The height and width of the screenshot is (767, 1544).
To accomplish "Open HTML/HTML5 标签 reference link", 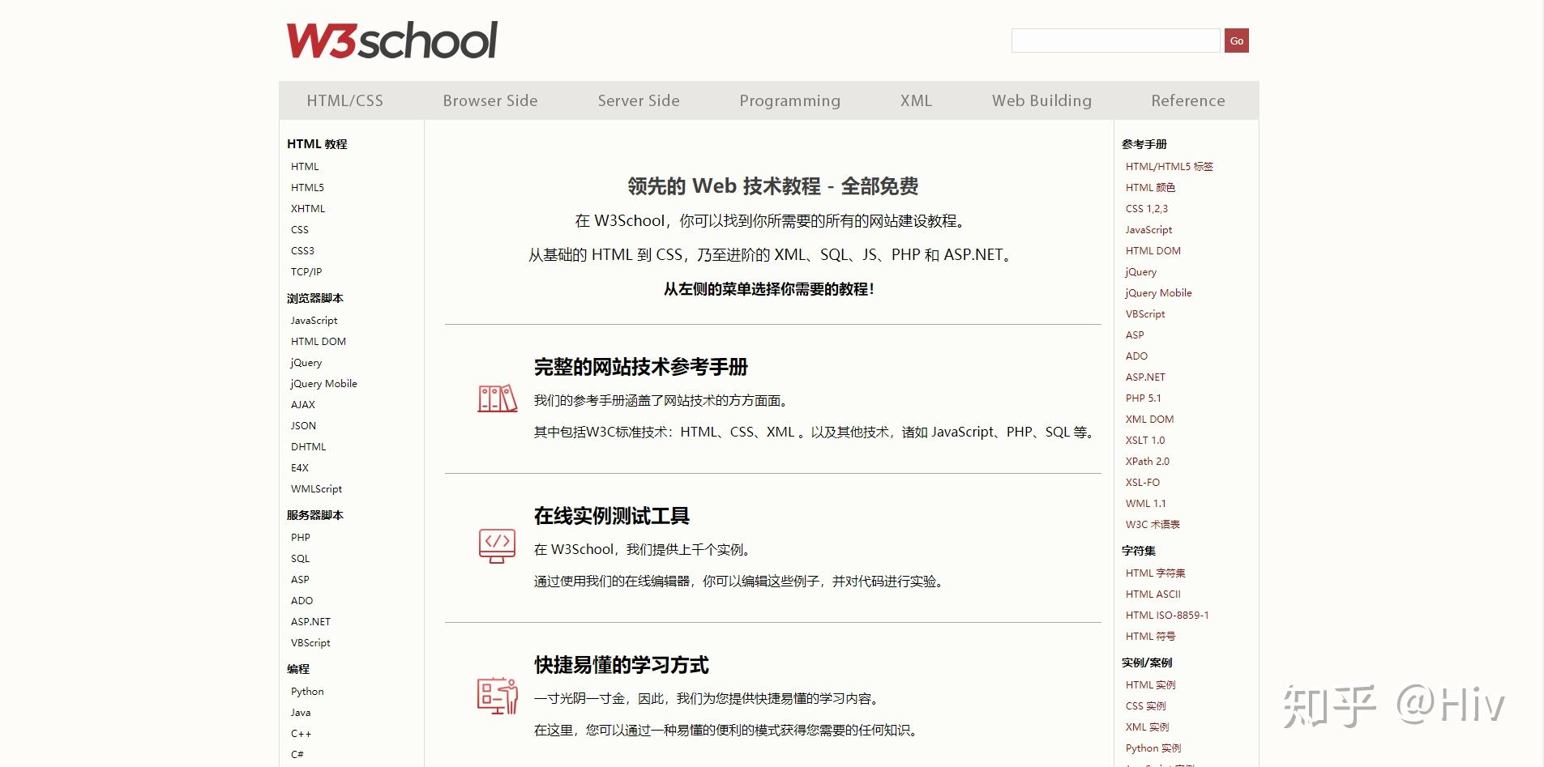I will (1169, 166).
